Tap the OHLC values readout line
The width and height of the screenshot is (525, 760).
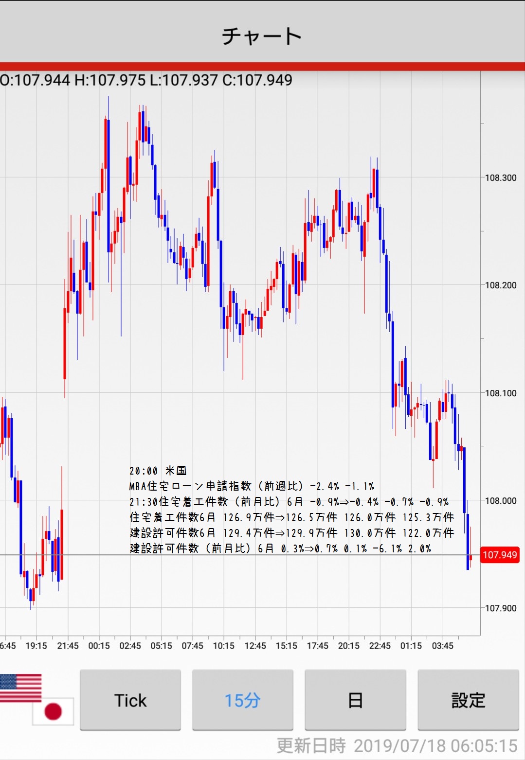pyautogui.click(x=146, y=80)
